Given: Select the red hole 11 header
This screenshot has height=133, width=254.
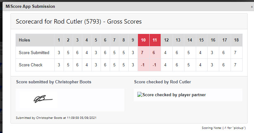Looking at the screenshot, I should (155, 40).
